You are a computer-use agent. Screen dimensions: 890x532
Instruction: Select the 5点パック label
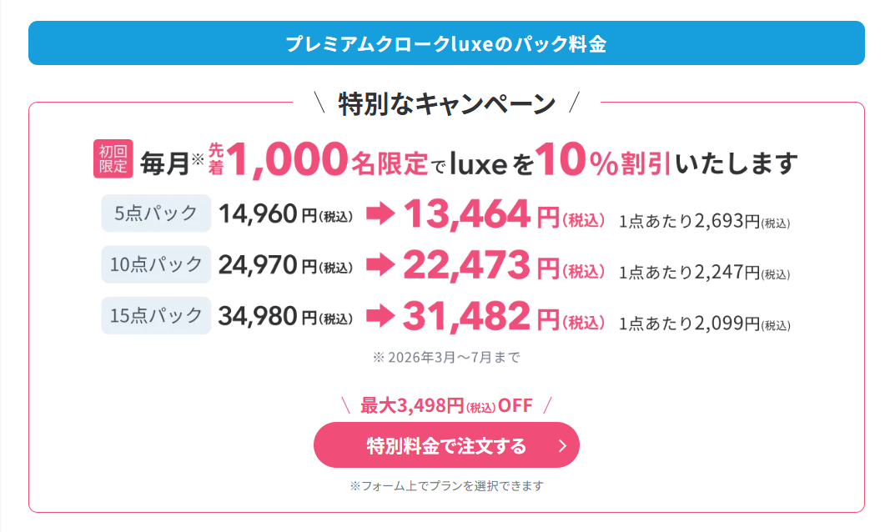[x=156, y=213]
